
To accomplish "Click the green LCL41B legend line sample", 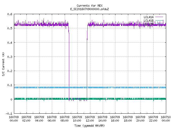I will [x=159, y=20].
